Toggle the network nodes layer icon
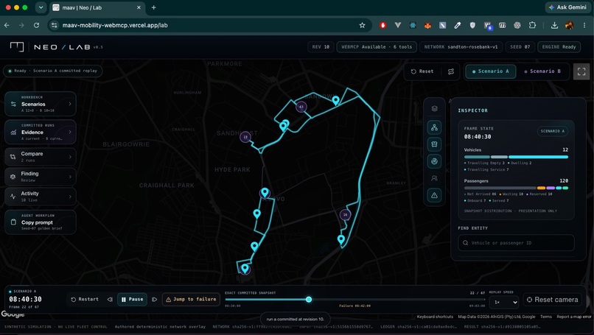 434,127
